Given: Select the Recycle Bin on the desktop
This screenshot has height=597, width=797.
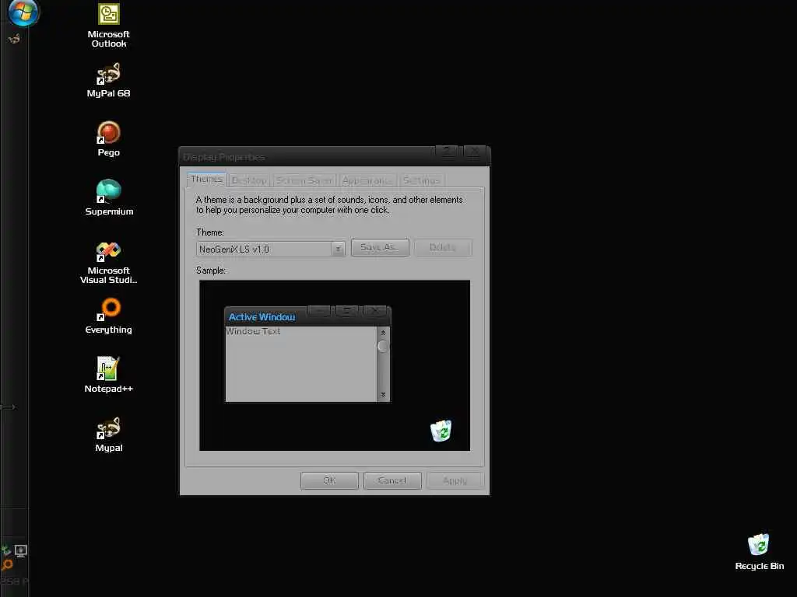Looking at the screenshot, I should [x=759, y=553].
